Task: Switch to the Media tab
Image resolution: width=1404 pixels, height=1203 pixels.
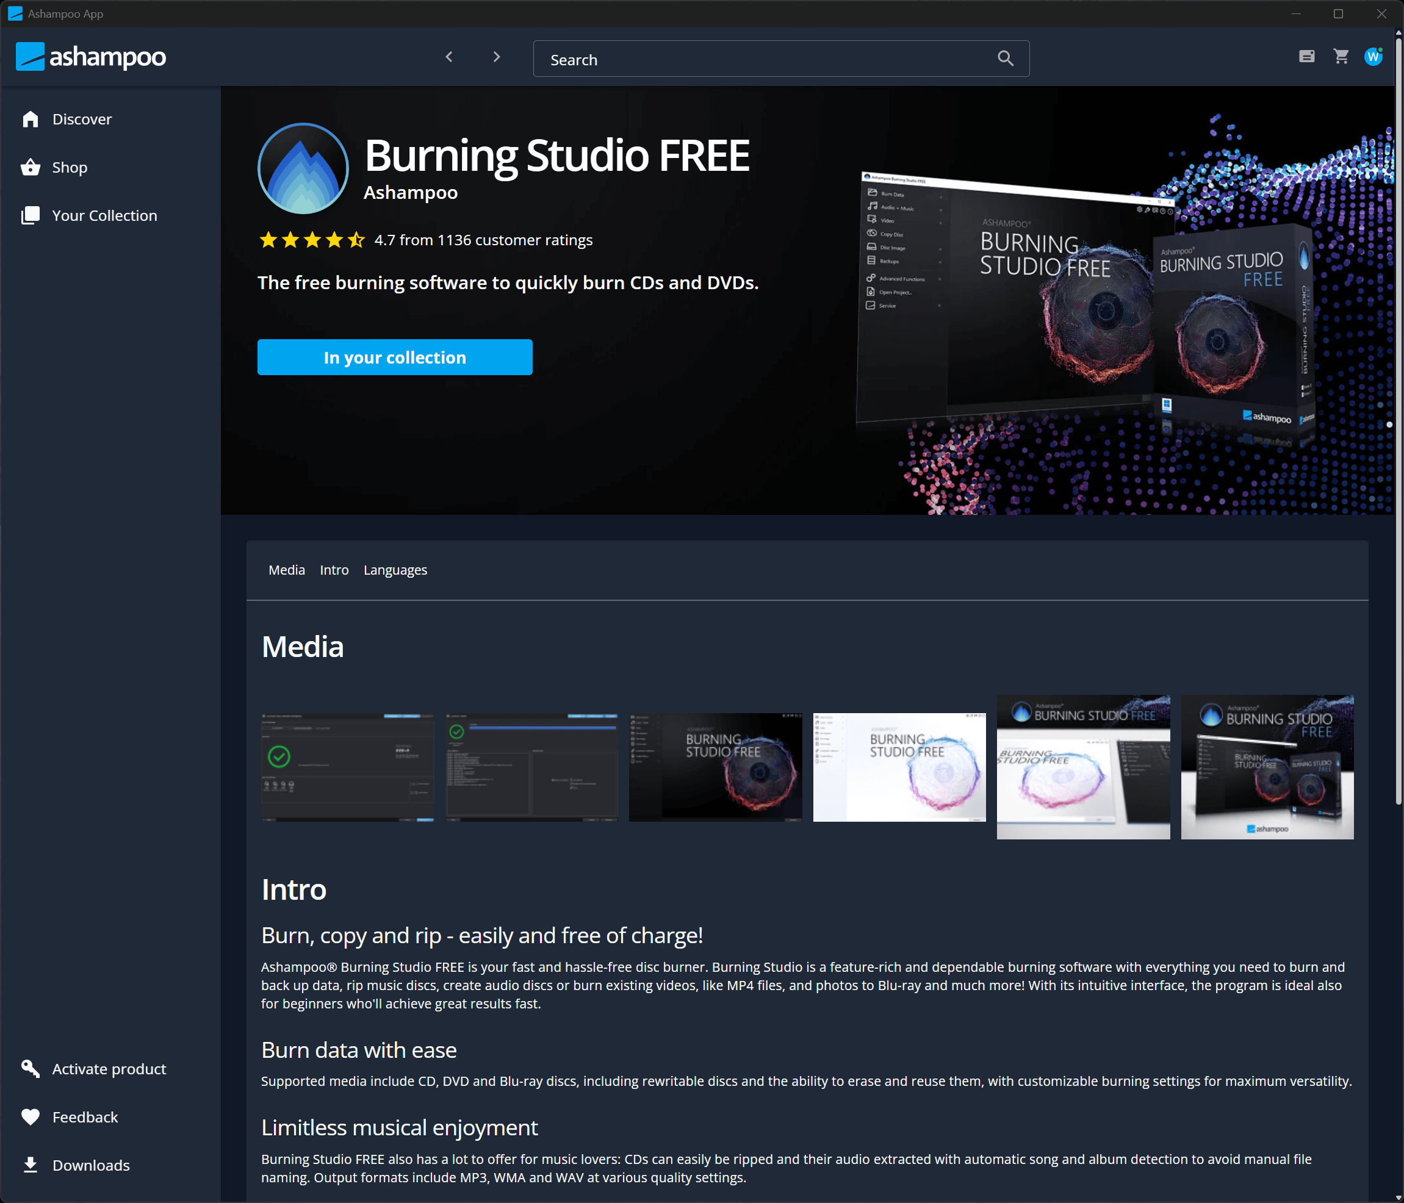Action: (287, 570)
